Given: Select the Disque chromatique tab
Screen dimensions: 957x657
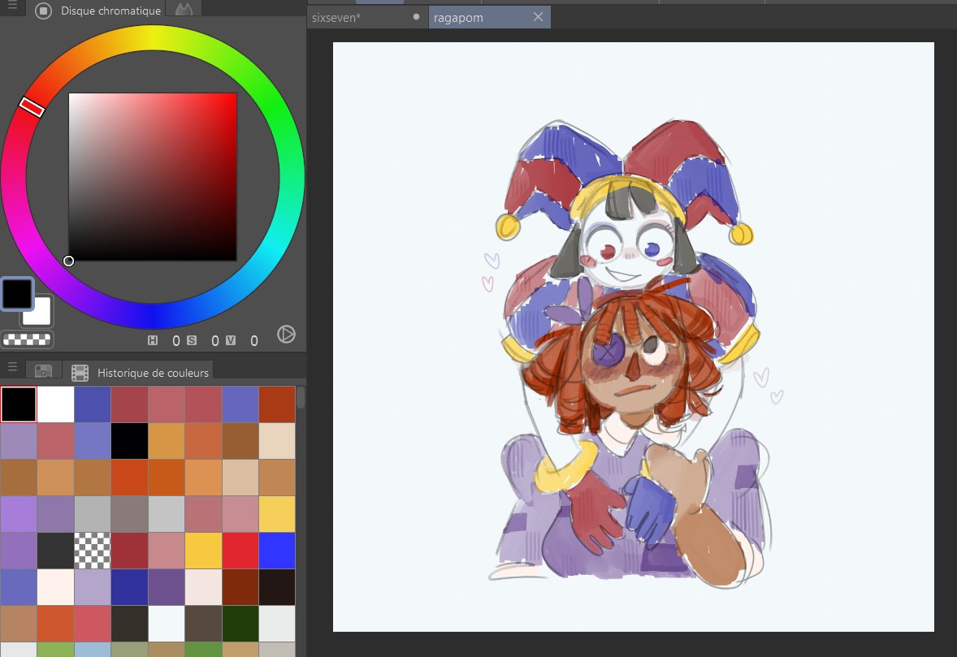Looking at the screenshot, I should tap(99, 11).
